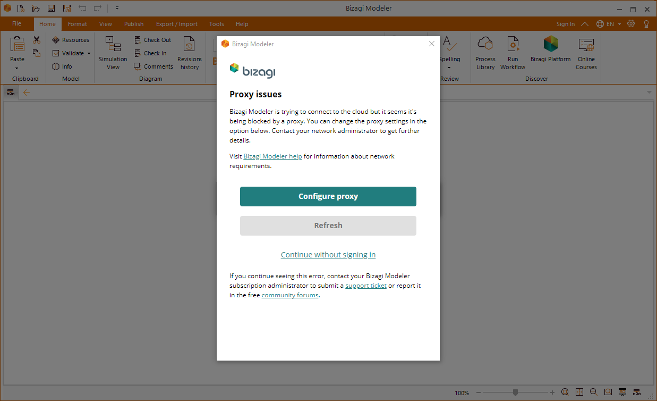
Task: Click the hierarchy diagram icon in status bar
Action: point(637,392)
